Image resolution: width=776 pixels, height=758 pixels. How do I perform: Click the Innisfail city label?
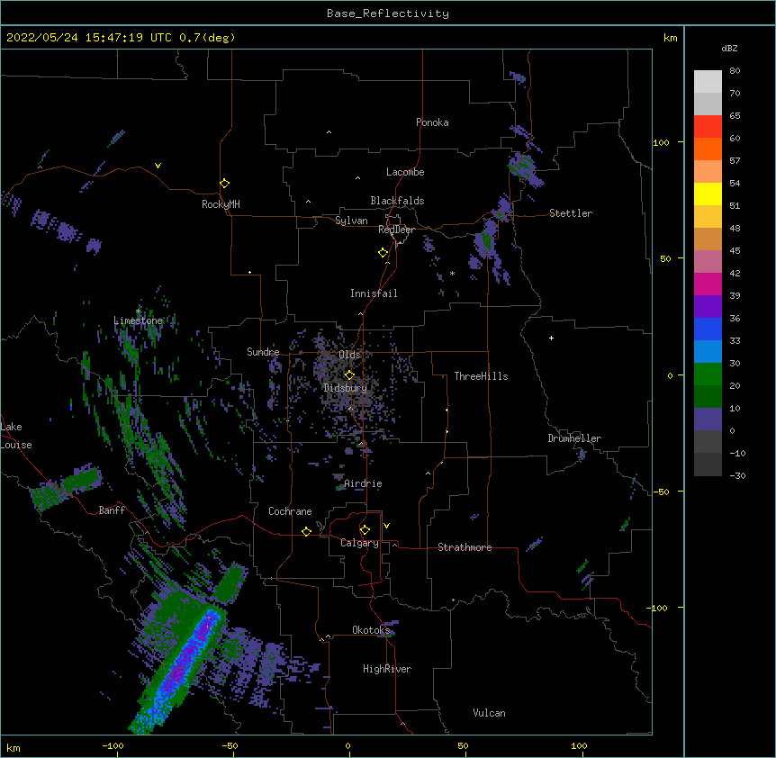point(374,293)
